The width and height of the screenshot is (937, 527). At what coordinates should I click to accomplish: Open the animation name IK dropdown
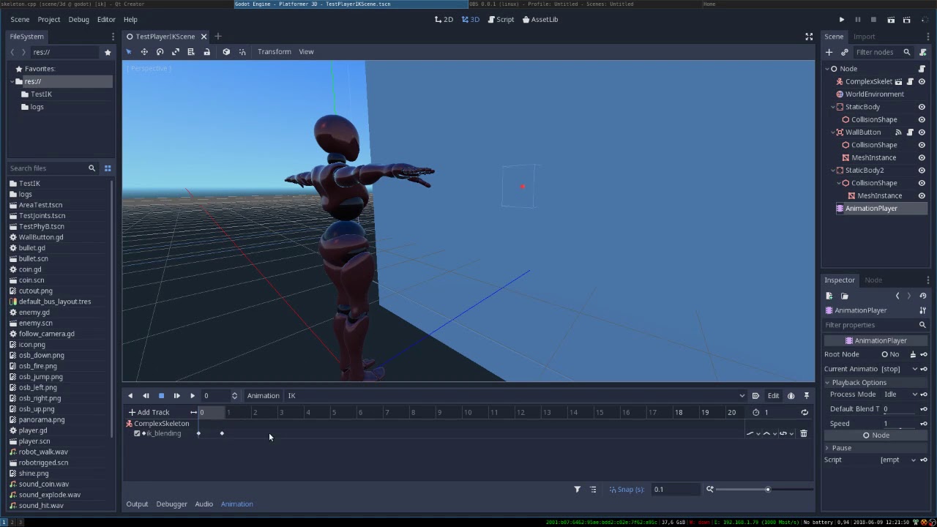pyautogui.click(x=516, y=396)
